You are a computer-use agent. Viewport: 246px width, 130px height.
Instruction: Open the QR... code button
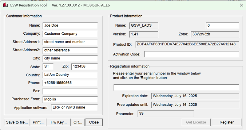pyautogui.click(x=78, y=122)
